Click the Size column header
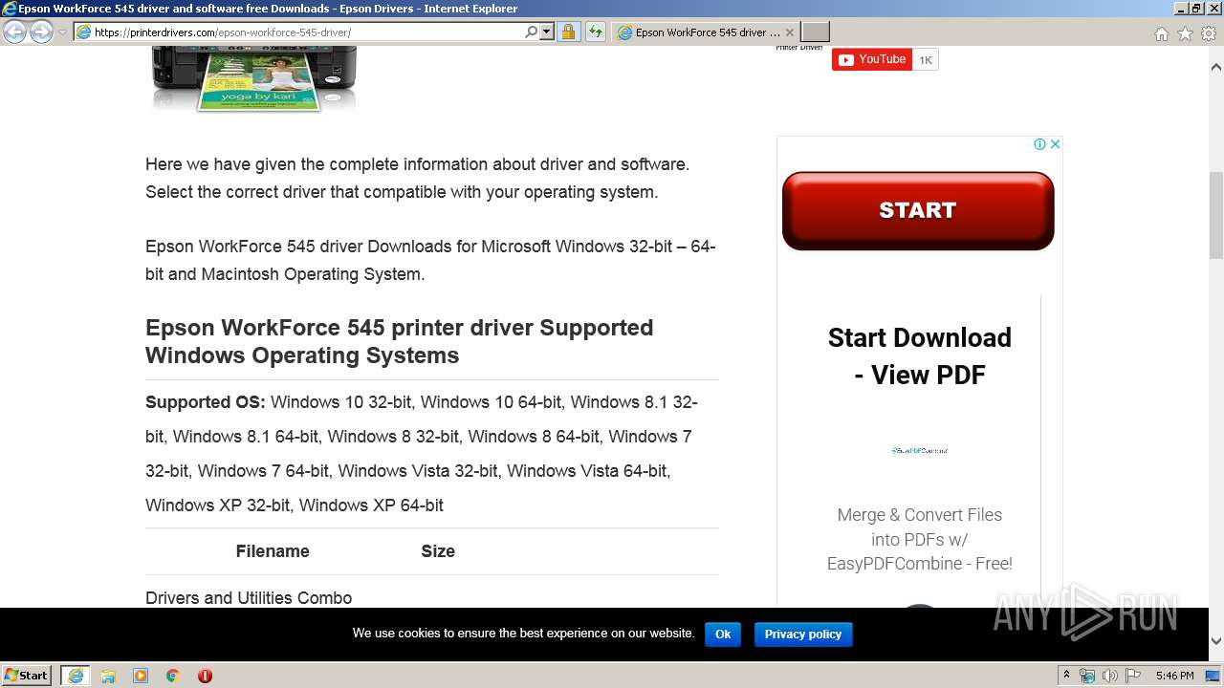1224x688 pixels. click(438, 551)
